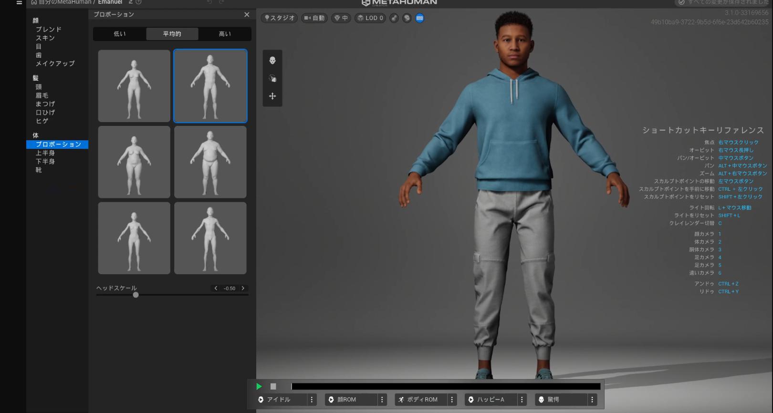
Task: Open ヒゲ beard settings in sidebar
Action: 42,121
